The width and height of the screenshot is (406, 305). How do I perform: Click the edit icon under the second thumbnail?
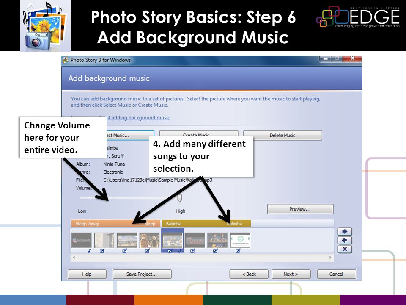102,251
